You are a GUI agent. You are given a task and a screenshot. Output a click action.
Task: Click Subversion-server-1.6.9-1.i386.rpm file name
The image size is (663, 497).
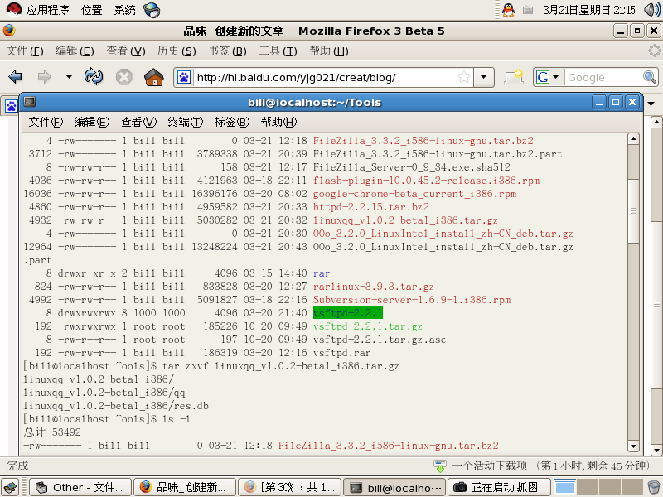pos(412,300)
